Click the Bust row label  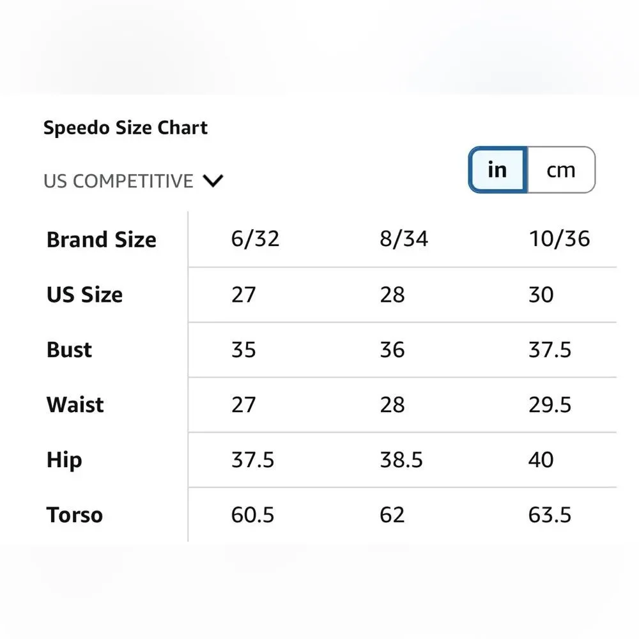click(x=69, y=350)
